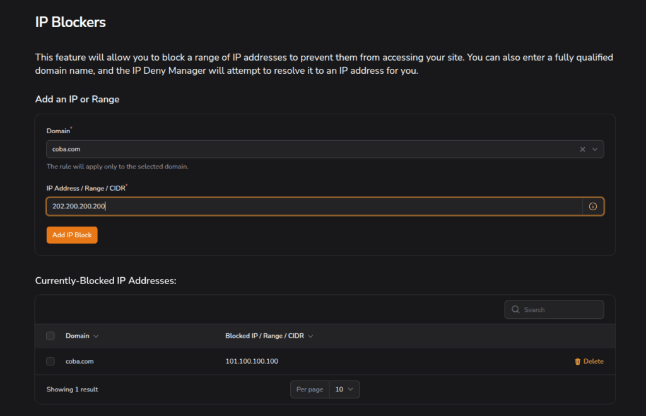Viewport: 646px width, 416px height.
Task: Click the Per page label
Action: click(x=310, y=389)
